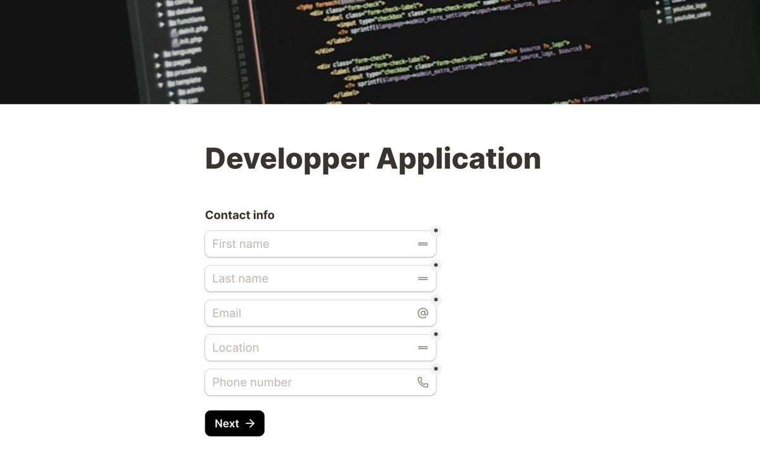Click the code editor banner image

380,52
